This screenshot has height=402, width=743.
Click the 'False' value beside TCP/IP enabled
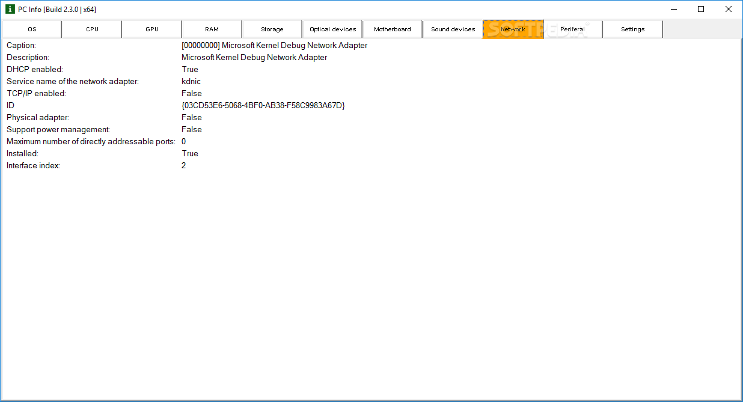pyautogui.click(x=192, y=94)
